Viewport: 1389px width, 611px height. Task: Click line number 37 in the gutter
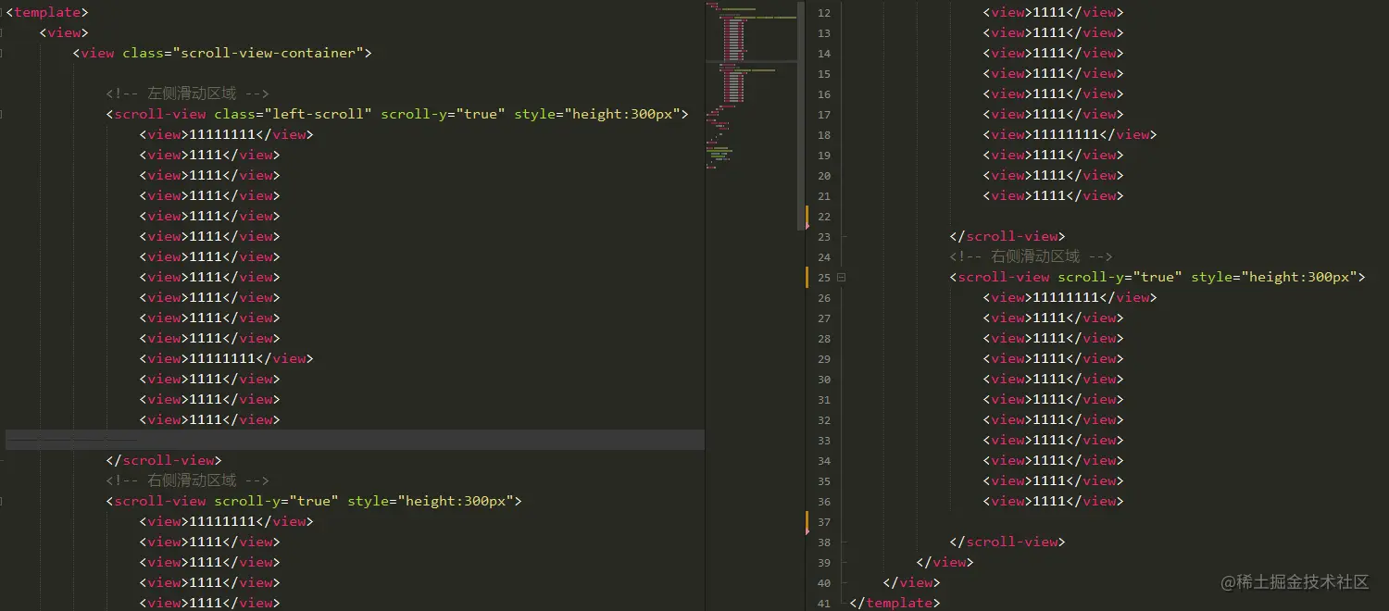coord(824,522)
